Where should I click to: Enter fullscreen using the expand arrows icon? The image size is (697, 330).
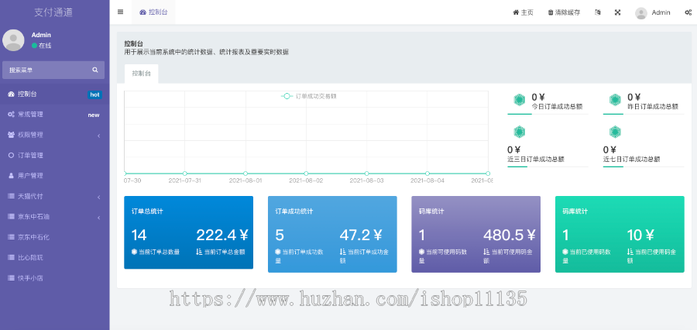tap(618, 12)
